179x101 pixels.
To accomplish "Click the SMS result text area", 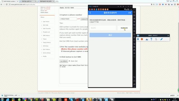I will [74, 74].
